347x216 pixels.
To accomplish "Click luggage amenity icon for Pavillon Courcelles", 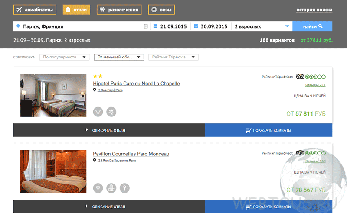I will coord(111,188).
